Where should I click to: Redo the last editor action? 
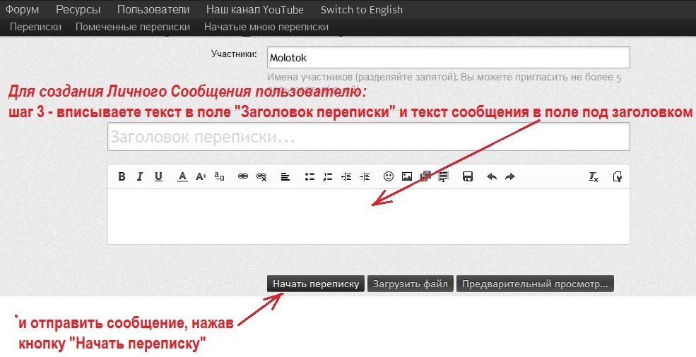pyautogui.click(x=510, y=177)
